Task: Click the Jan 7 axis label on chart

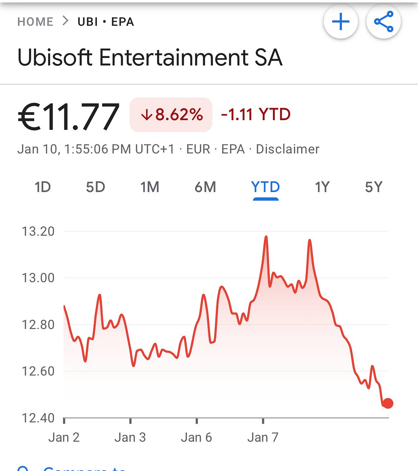Action: [263, 437]
